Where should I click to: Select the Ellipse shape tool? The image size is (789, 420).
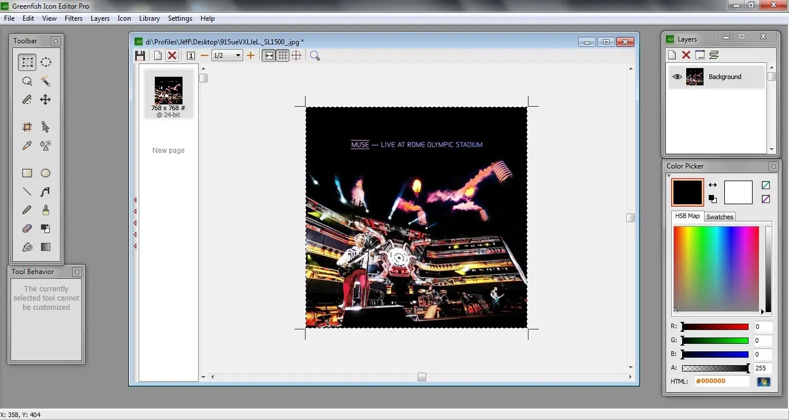[x=46, y=173]
